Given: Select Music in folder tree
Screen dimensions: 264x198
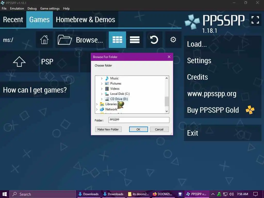Looking at the screenshot, I should coord(114,78).
